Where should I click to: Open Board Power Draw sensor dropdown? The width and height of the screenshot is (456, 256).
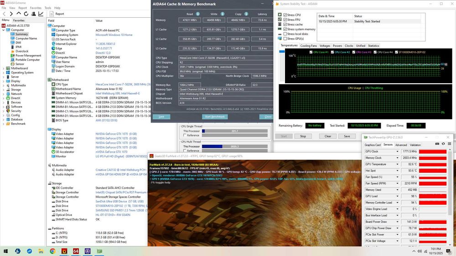pyautogui.click(x=397, y=222)
